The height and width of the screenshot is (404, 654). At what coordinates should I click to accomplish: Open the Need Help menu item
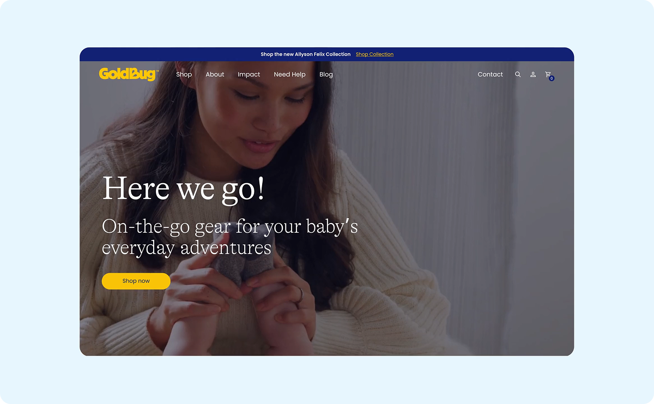[289, 74]
